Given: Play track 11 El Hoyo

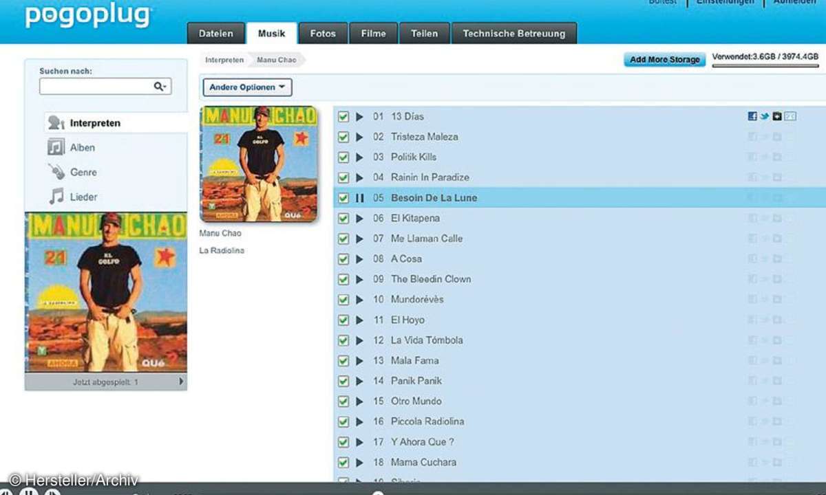Looking at the screenshot, I should pos(359,320).
